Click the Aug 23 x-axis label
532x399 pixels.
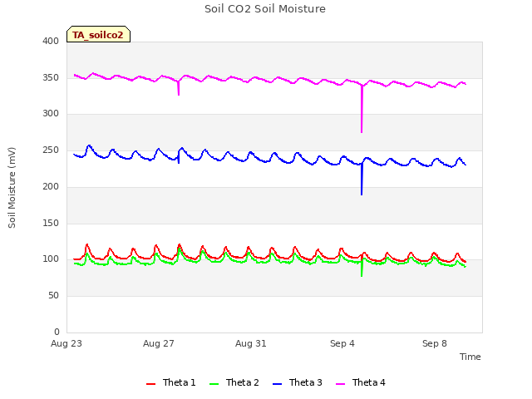pyautogui.click(x=66, y=343)
